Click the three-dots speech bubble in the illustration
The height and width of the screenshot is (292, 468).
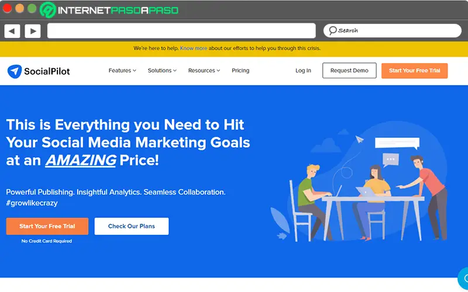[x=390, y=158]
